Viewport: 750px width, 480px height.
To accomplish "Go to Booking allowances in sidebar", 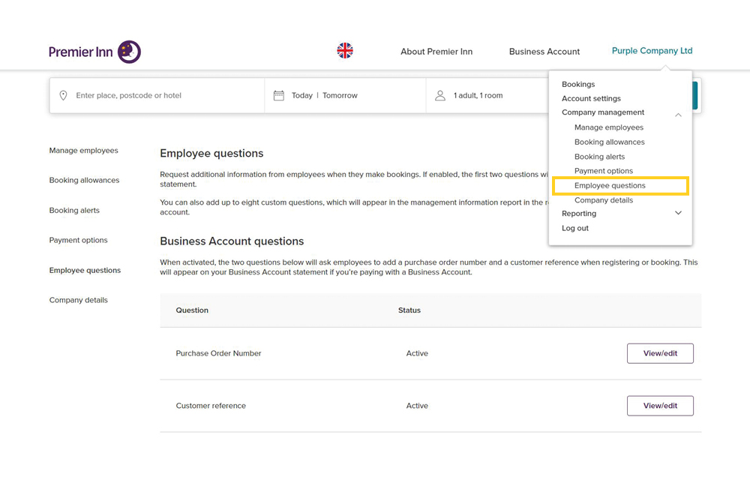I will 84,180.
